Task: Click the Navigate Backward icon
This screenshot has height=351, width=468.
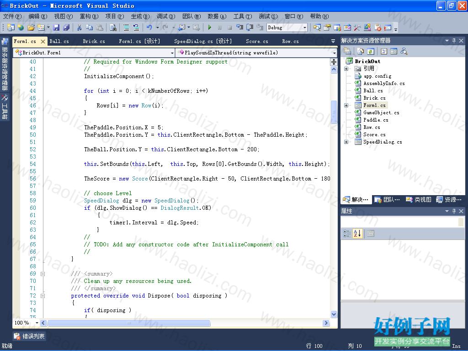Action: coord(181,27)
